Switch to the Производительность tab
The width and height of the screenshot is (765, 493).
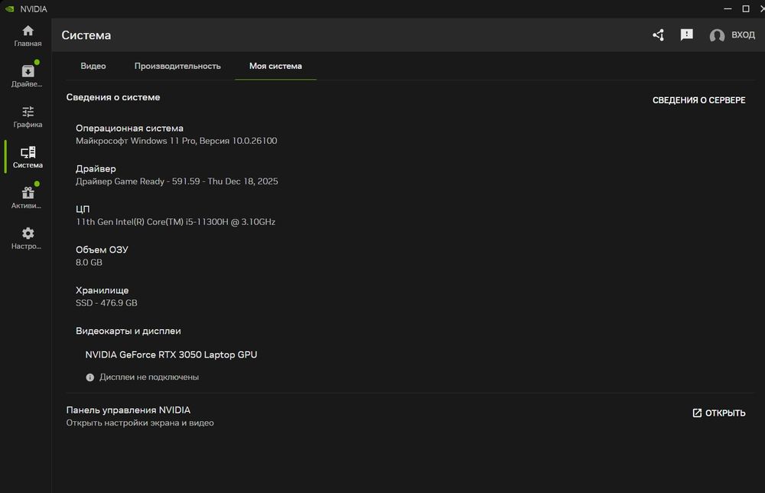click(177, 66)
